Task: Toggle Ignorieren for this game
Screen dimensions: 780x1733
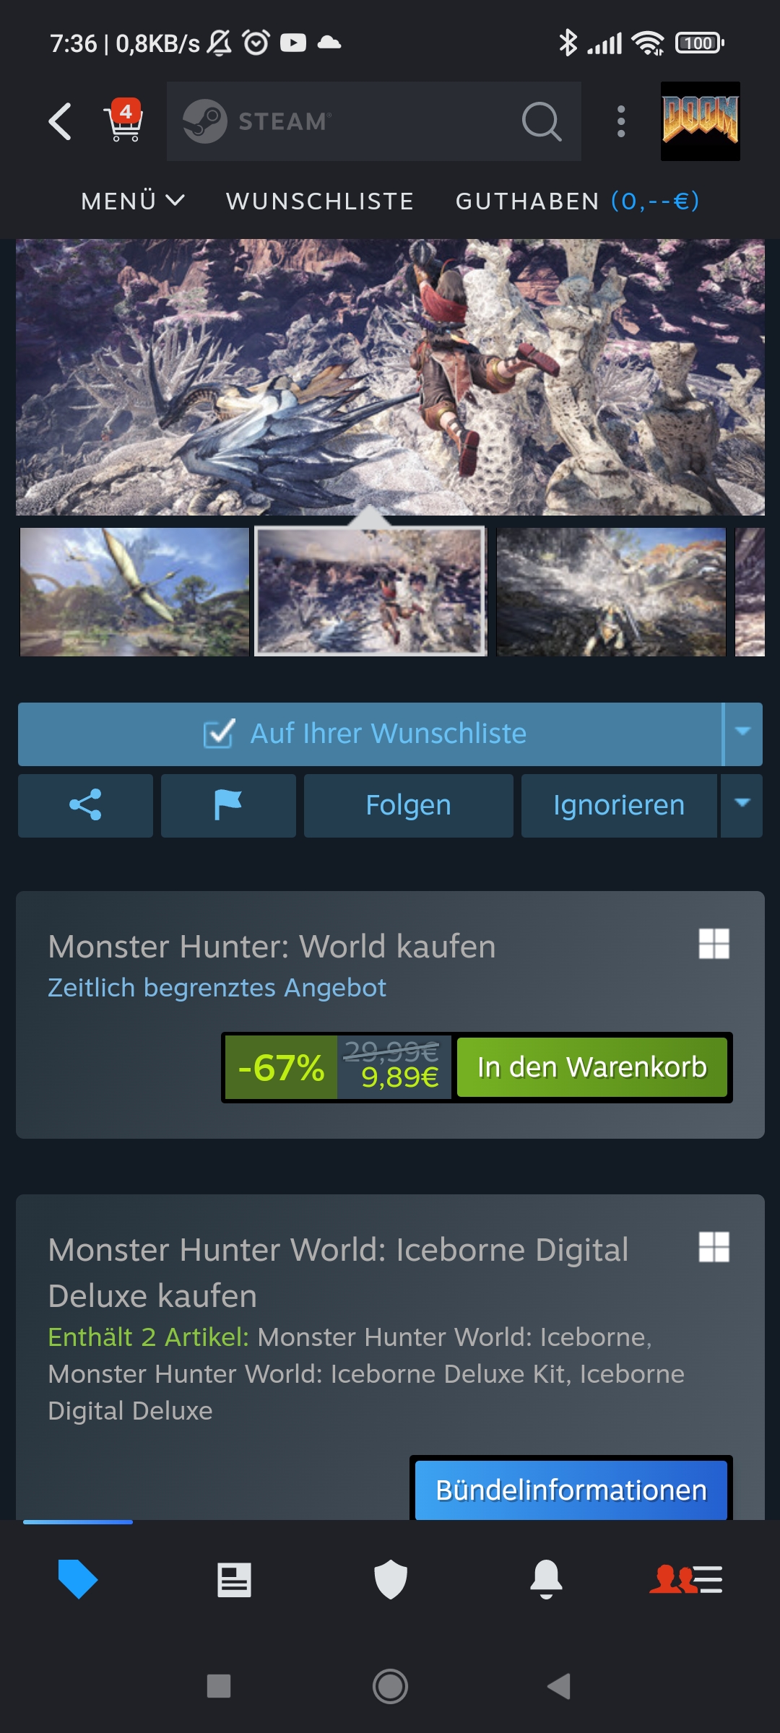Action: click(619, 805)
